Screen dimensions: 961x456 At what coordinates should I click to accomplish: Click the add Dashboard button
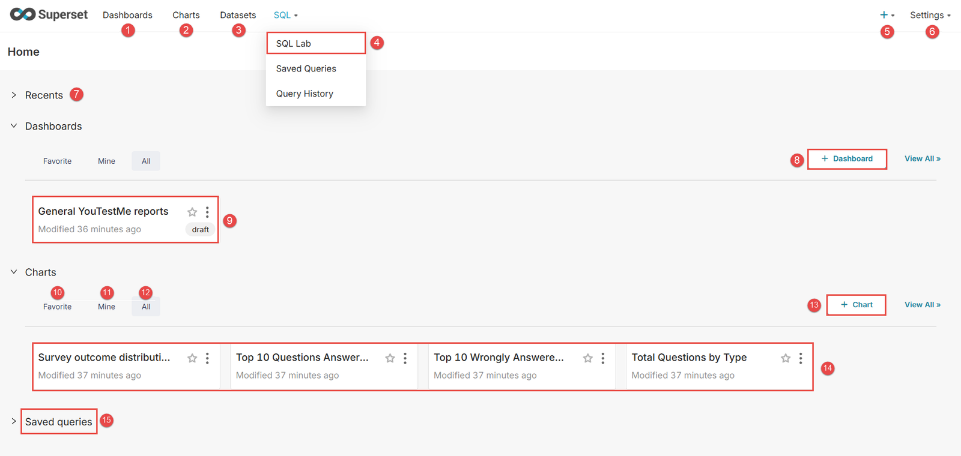pyautogui.click(x=847, y=159)
